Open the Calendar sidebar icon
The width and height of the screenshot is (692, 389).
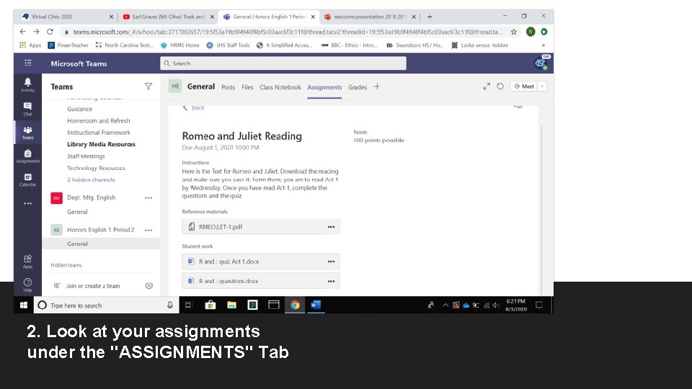coord(28,179)
